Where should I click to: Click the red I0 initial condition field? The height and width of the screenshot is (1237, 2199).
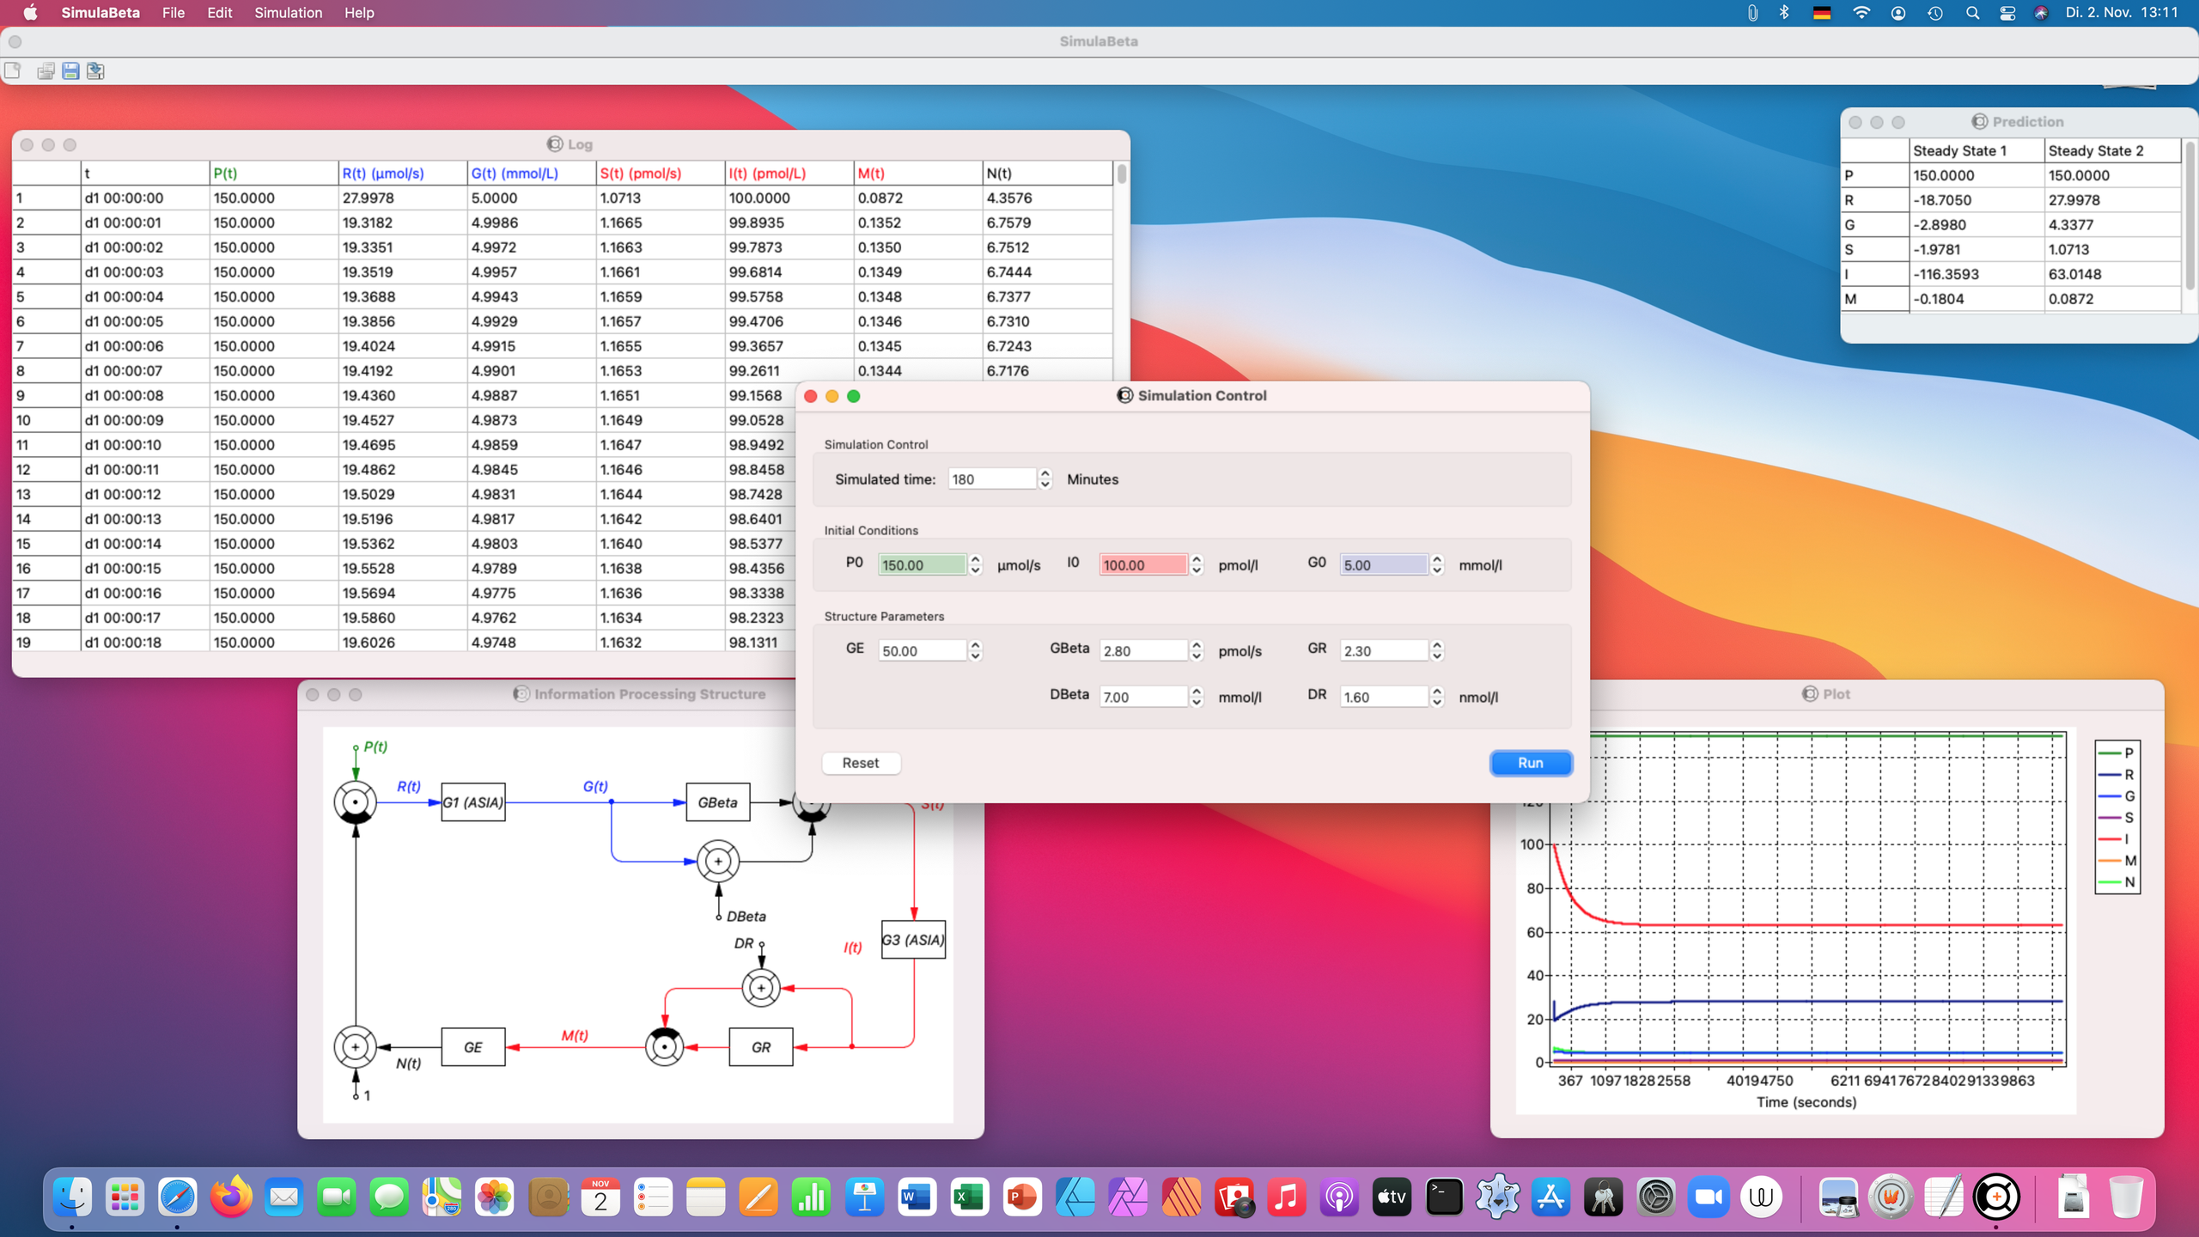[1143, 565]
